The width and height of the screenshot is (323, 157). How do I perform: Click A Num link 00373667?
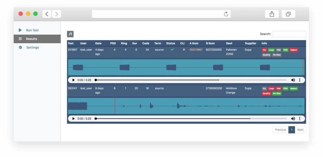tap(196, 50)
